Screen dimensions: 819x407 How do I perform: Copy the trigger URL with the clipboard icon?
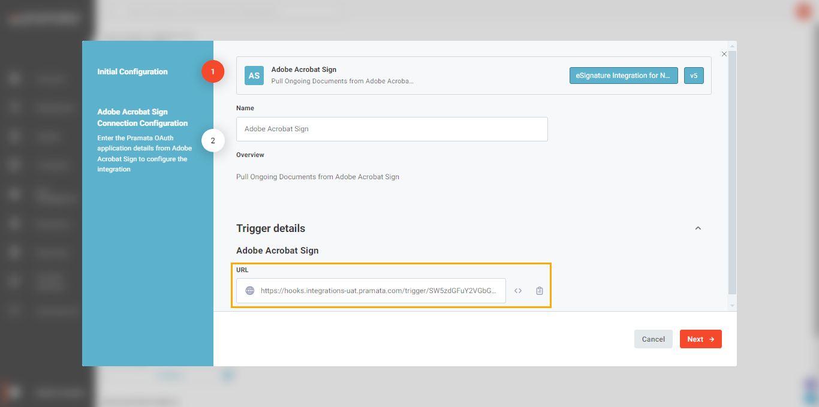pos(540,291)
